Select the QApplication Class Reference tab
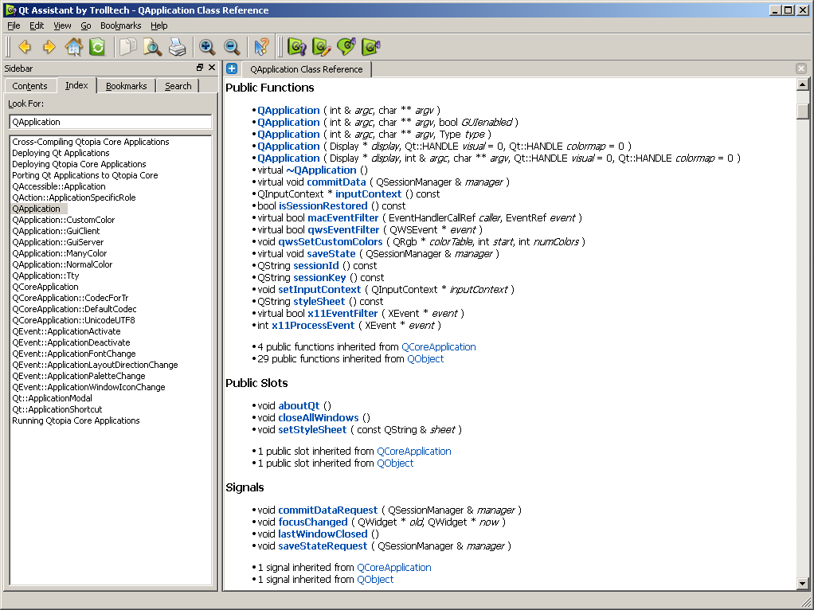Screen dimensions: 814x610 tap(307, 69)
